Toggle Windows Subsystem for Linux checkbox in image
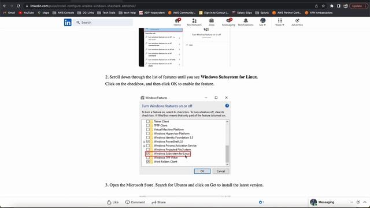The image size is (370, 208). point(148,154)
